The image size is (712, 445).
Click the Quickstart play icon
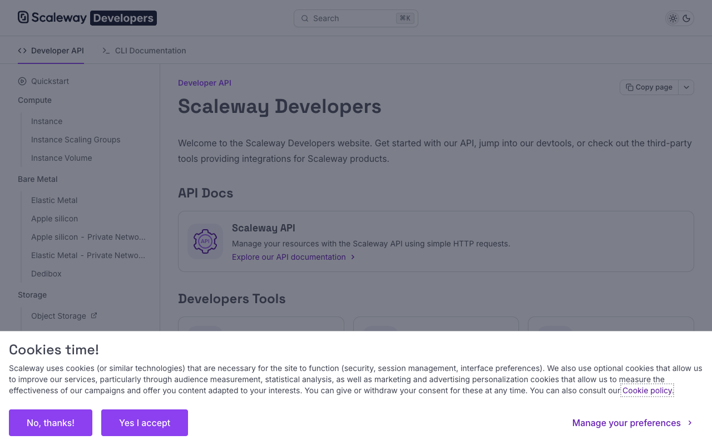[x=22, y=81]
